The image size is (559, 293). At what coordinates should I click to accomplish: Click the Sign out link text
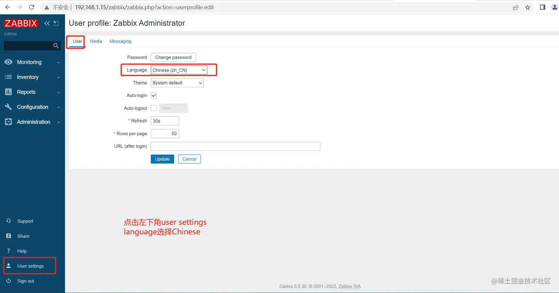coord(26,281)
